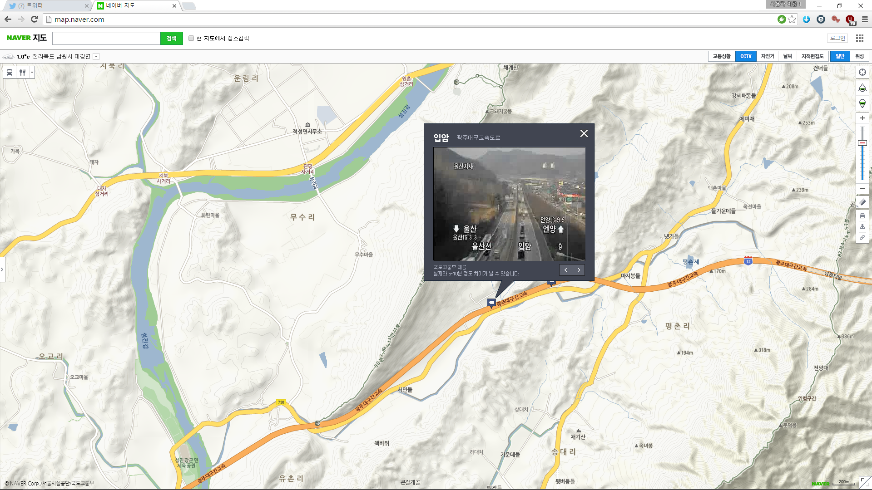872x490 pixels.
Task: Toggle the 교통상황 traffic layer
Action: pyautogui.click(x=721, y=56)
